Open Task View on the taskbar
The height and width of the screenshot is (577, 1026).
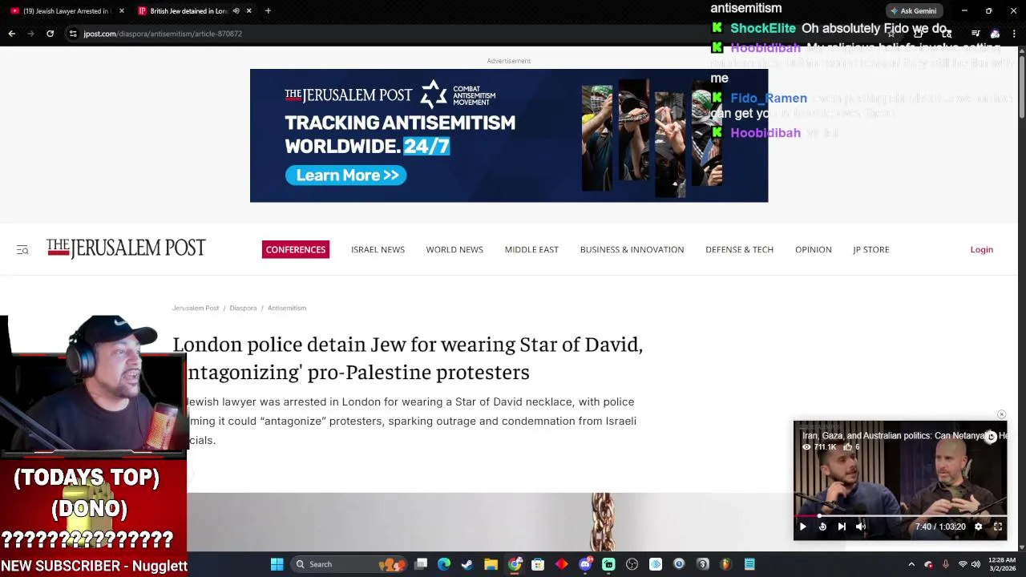421,564
